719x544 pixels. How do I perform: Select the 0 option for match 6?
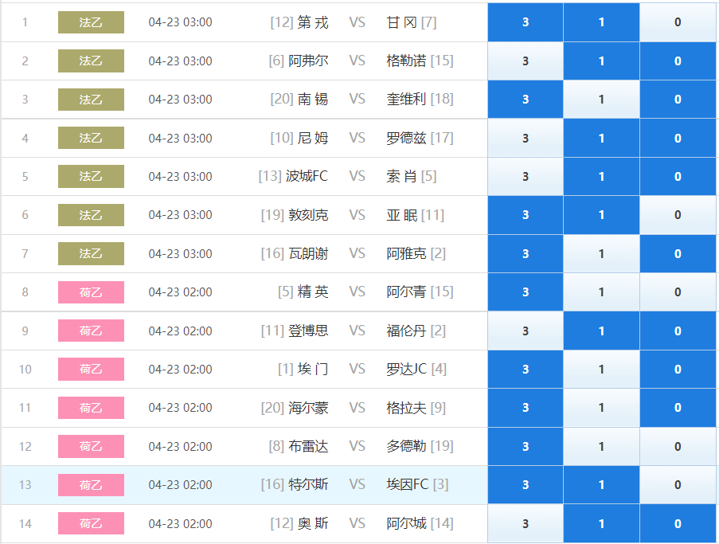click(x=678, y=215)
